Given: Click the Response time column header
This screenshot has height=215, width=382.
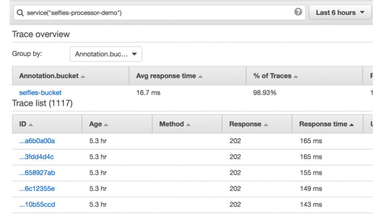Looking at the screenshot, I should click(323, 124).
